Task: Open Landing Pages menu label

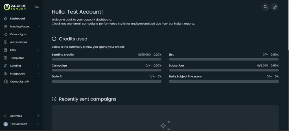Action: pyautogui.click(x=20, y=27)
